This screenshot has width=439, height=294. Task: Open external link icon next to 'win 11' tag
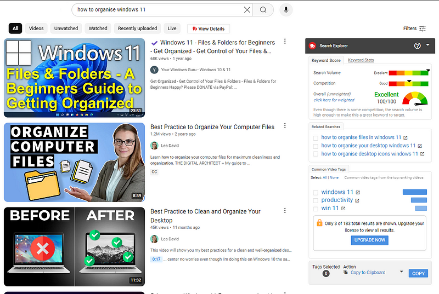pos(344,208)
